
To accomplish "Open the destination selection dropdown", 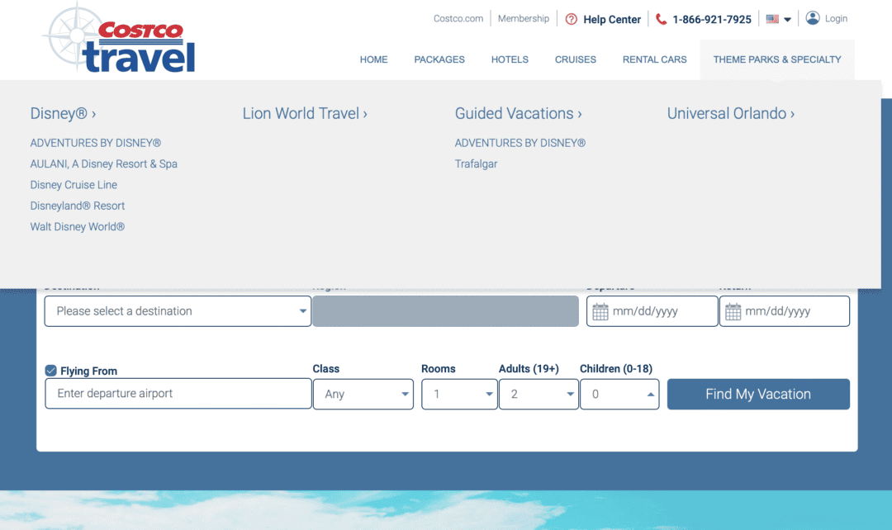I will pyautogui.click(x=178, y=311).
